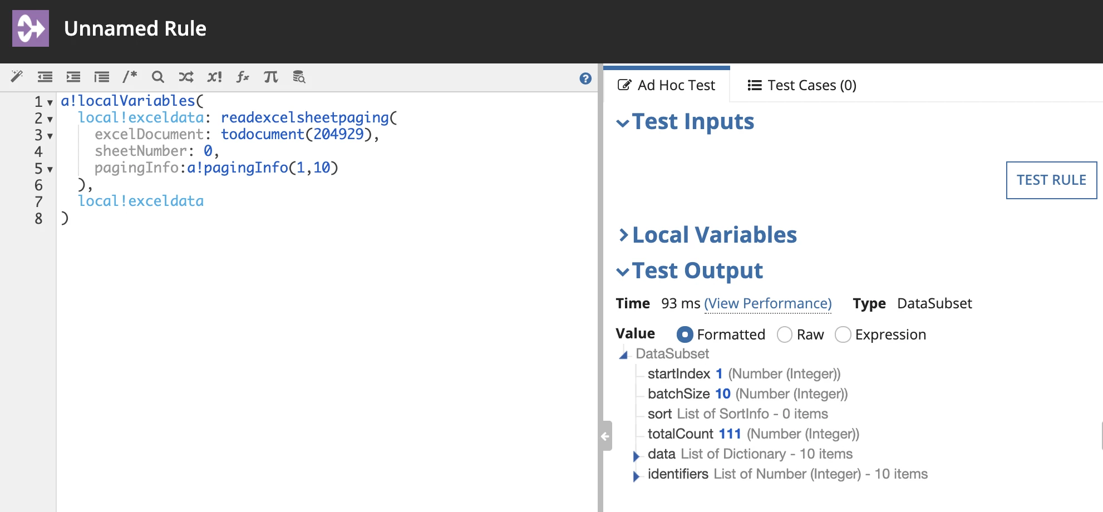1103x512 pixels.
Task: Fold code at line 5 arrow
Action: tap(50, 169)
